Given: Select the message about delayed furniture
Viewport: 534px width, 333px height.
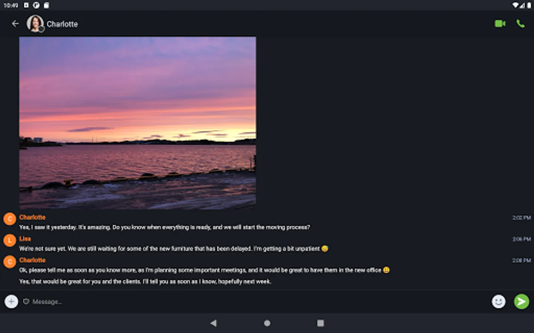Looking at the screenshot, I should [174, 249].
